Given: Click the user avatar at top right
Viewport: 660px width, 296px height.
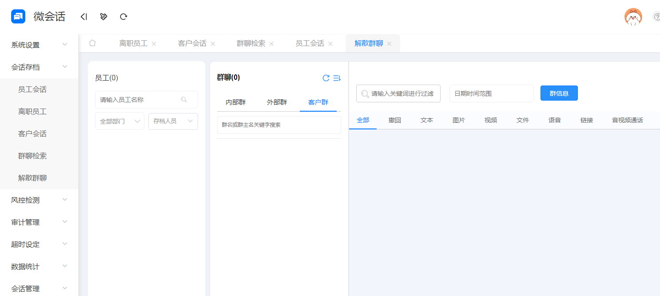Looking at the screenshot, I should coord(633,17).
